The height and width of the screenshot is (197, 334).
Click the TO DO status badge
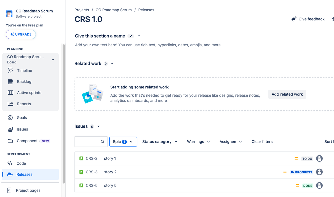pyautogui.click(x=307, y=159)
